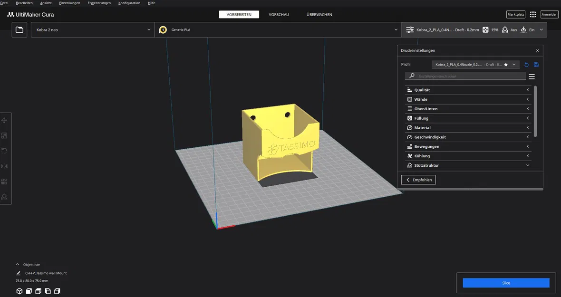
Task: Click the Stützstruktur category icon
Action: 410,165
